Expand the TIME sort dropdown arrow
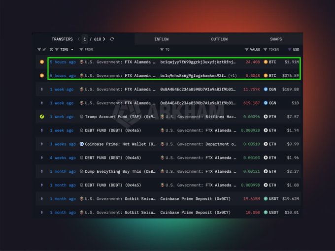335x251 pixels. pyautogui.click(x=72, y=50)
